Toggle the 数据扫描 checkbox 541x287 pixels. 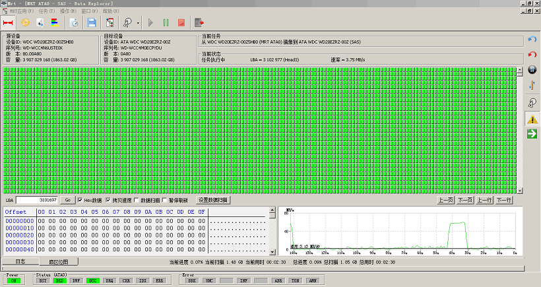[137, 200]
